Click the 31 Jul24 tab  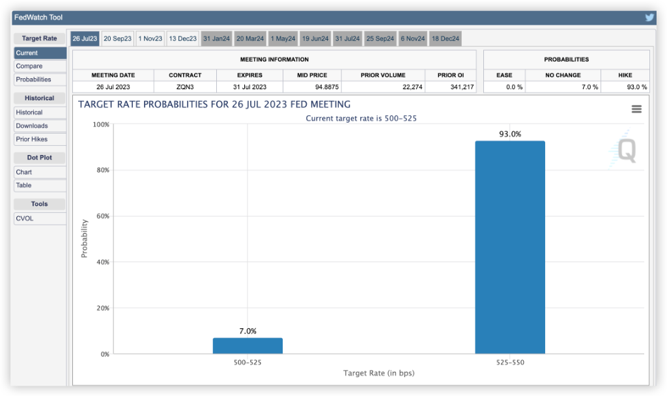tap(348, 38)
